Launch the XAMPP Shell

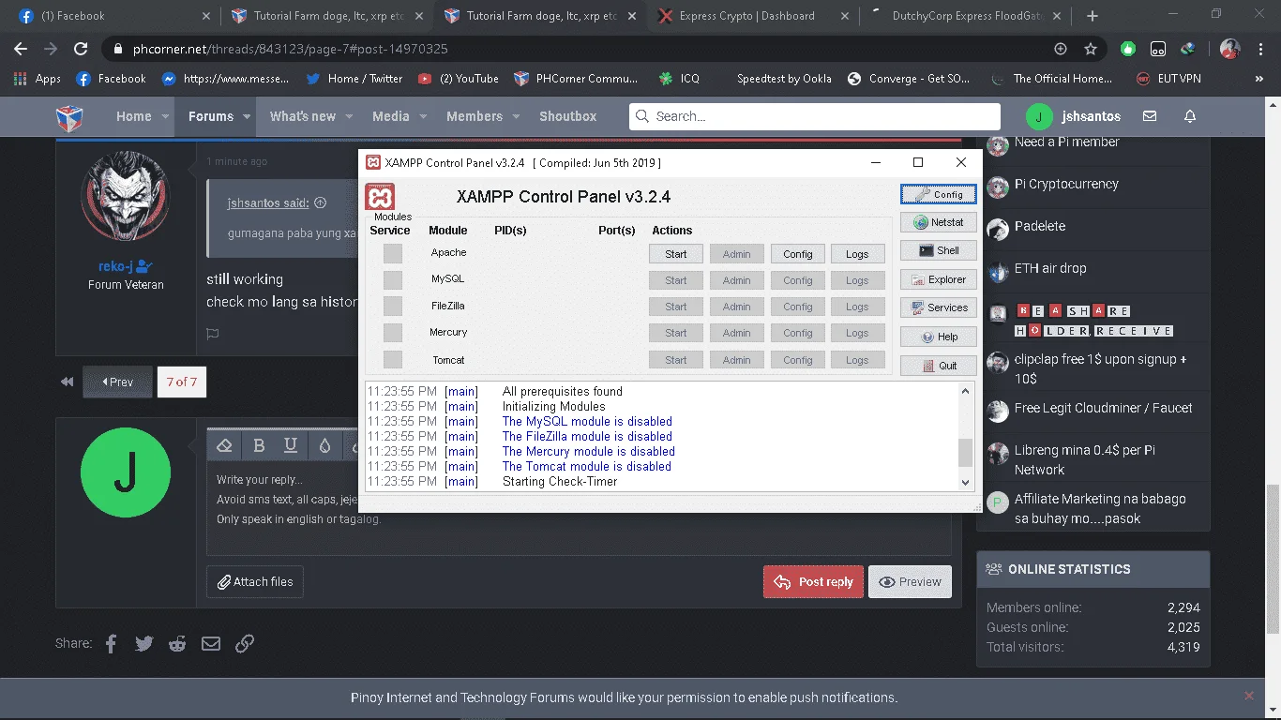pos(938,250)
